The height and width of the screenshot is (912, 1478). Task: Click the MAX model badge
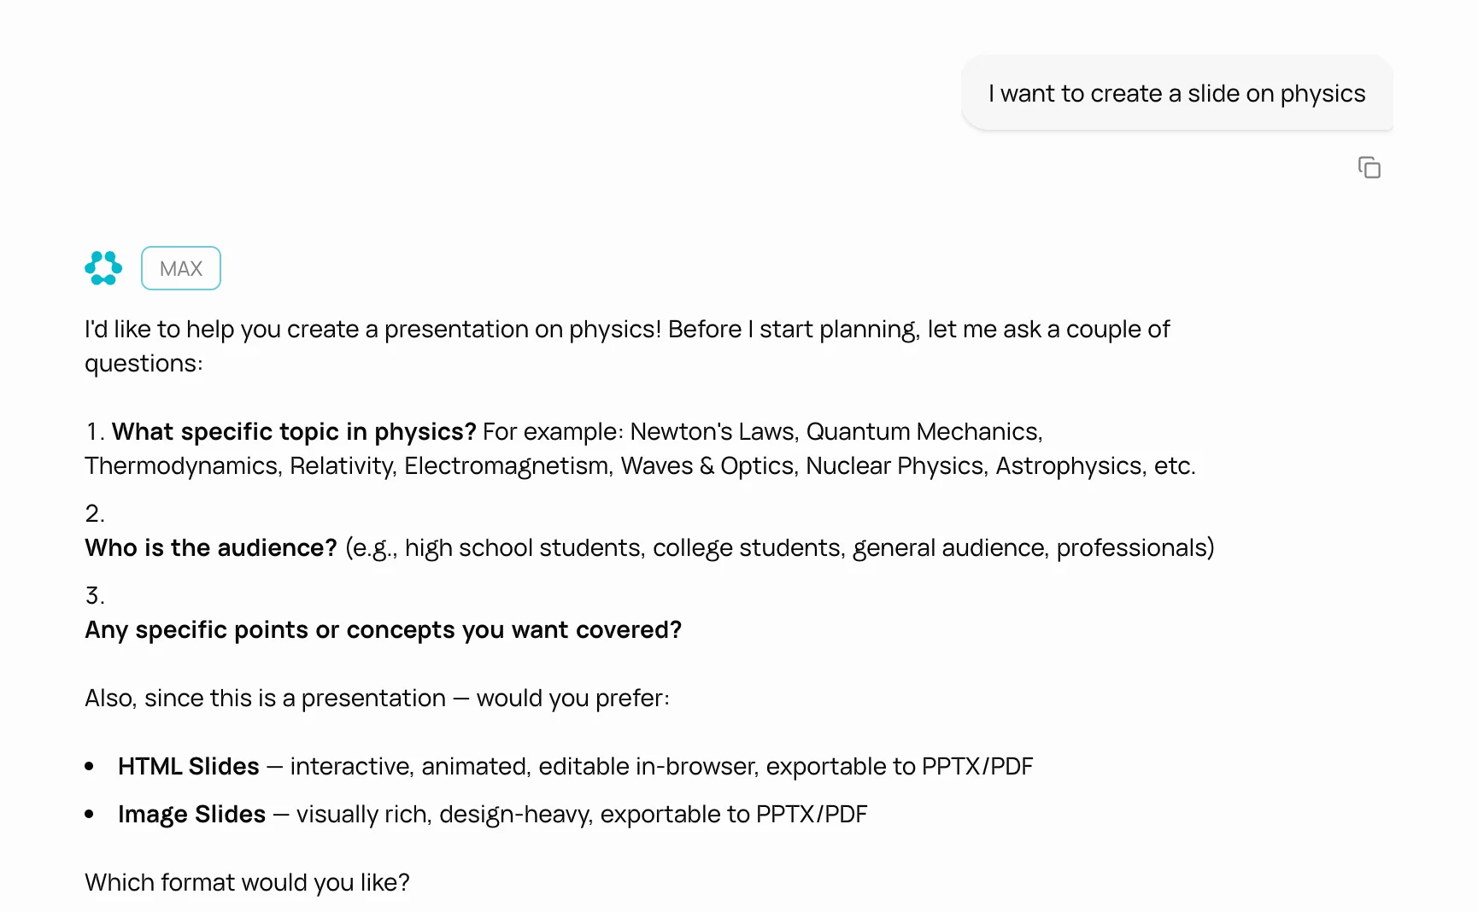tap(181, 268)
